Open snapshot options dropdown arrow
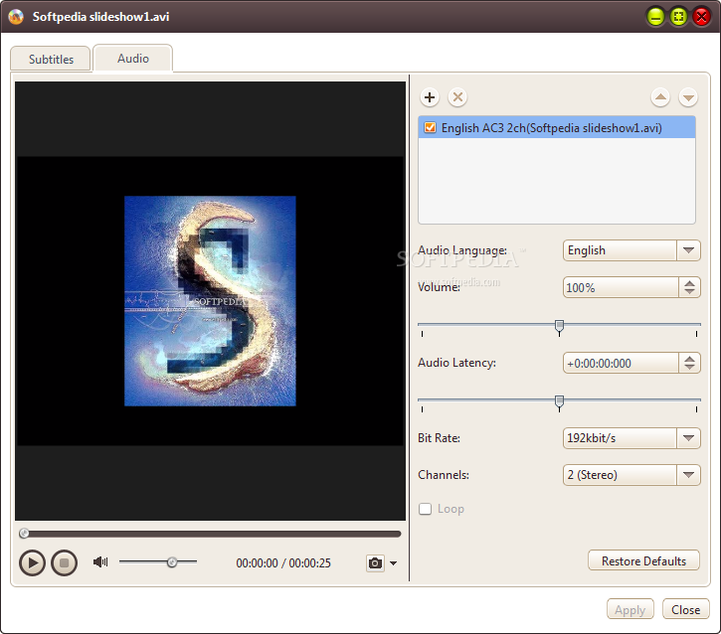This screenshot has width=721, height=634. pyautogui.click(x=393, y=563)
